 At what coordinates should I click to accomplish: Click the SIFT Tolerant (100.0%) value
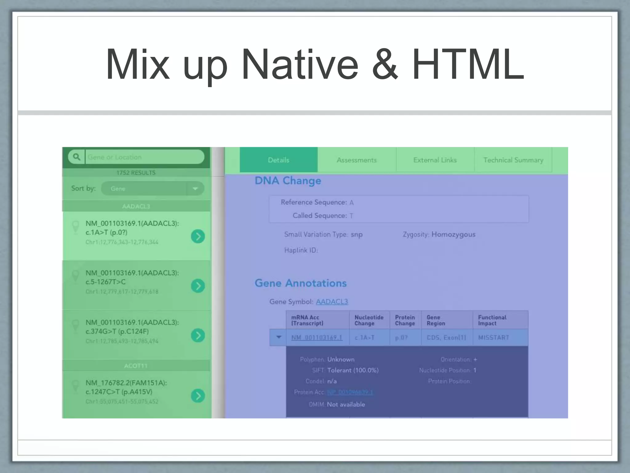353,370
